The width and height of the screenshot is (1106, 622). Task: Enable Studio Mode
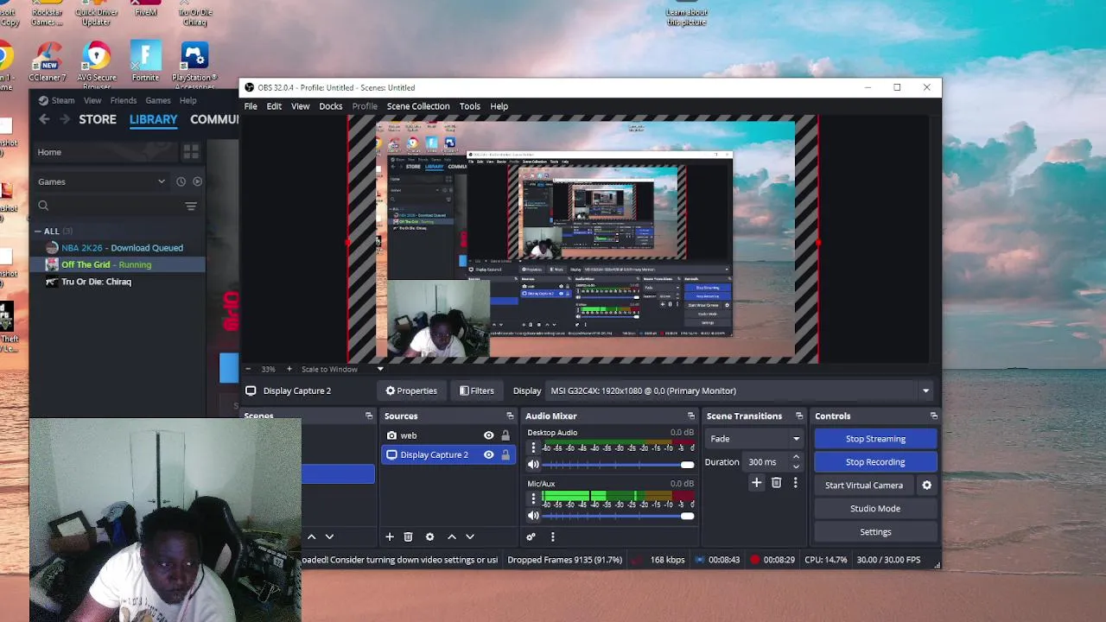[875, 509]
